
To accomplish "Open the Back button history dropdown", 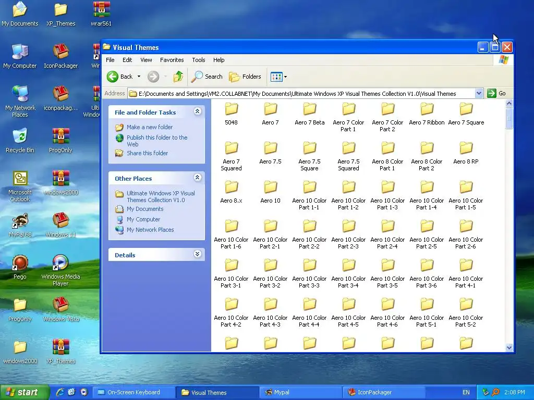I will (139, 77).
